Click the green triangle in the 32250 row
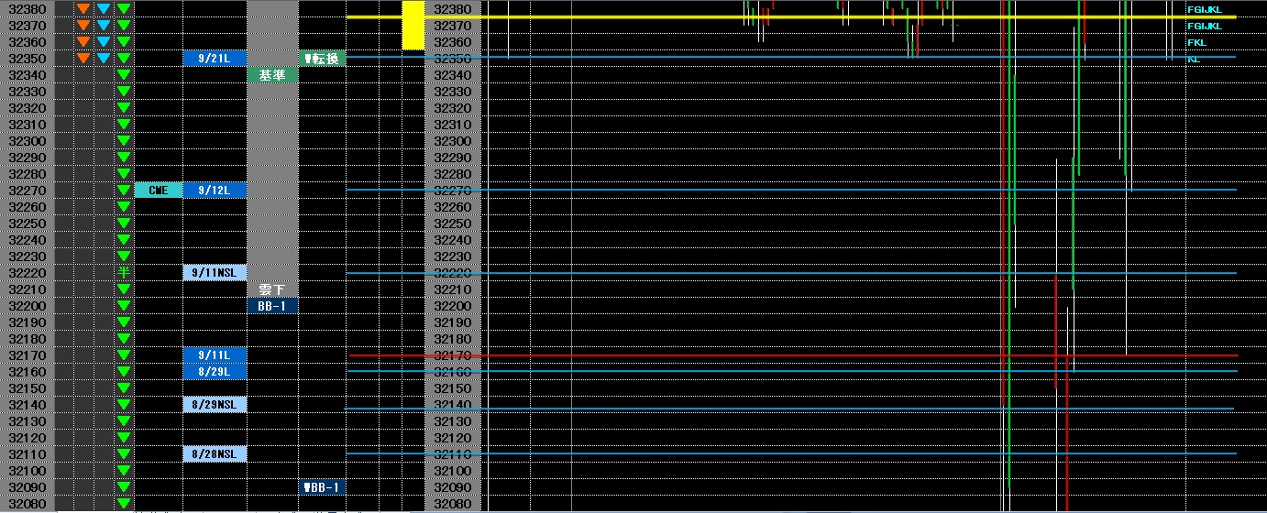The width and height of the screenshot is (1267, 513). 124,224
